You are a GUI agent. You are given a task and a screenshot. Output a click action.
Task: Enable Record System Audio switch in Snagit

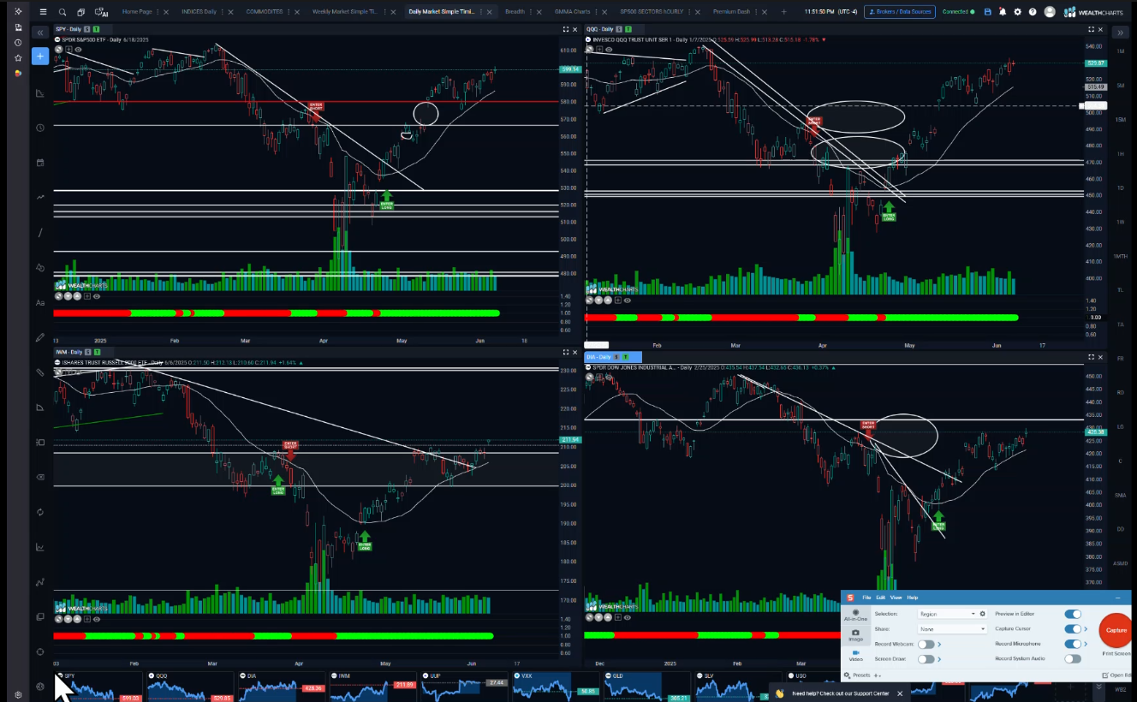(1072, 659)
